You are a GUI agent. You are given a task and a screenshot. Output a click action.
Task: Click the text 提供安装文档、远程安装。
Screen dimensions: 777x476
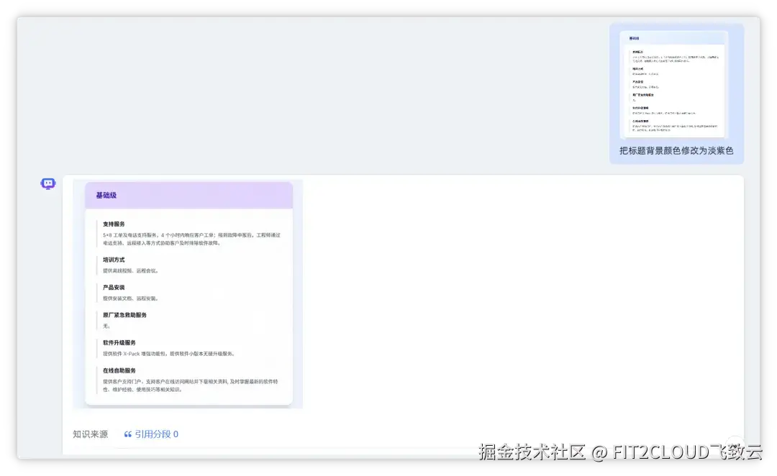click(131, 298)
